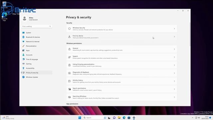Expand Search permissions with its arrow
Screen dimensions: 213x120
tap(174, 89)
